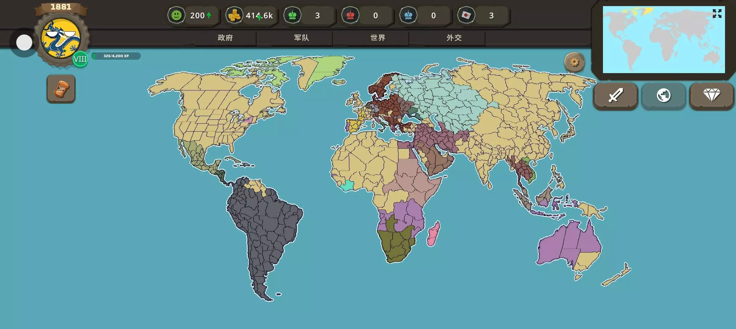736x329 pixels.
Task: Open the 世界 world tab
Action: pos(378,38)
